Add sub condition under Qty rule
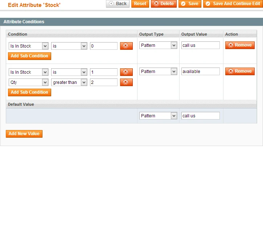The image size is (263, 247). tap(29, 92)
